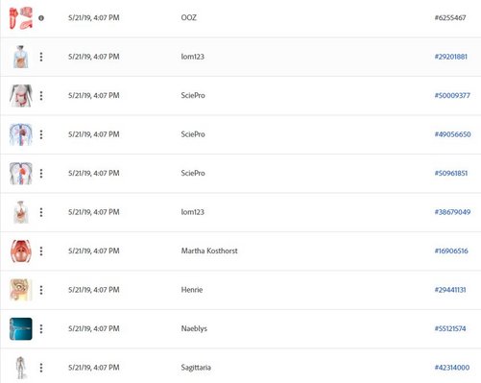
Task: Open the kebab menu for asset #49056650
Action: point(41,134)
